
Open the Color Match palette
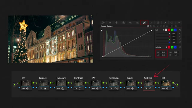(110, 22)
